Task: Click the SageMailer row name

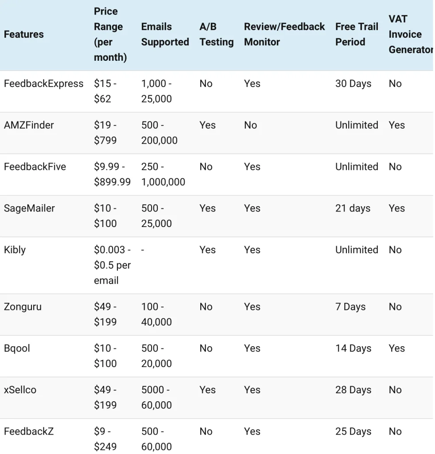Action: coord(29,208)
